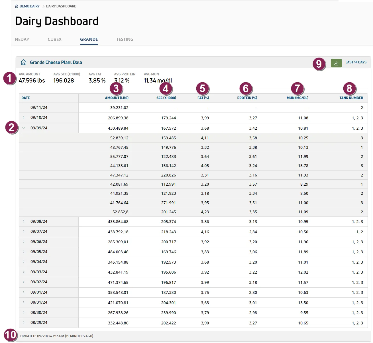Sort by Fat (%) column header

tap(203, 98)
